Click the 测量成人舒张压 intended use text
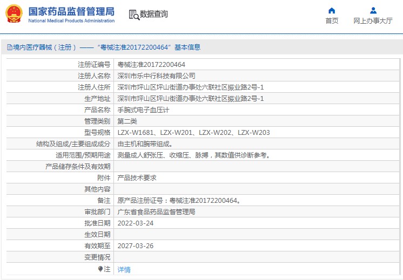403x280 pixels. point(194,155)
